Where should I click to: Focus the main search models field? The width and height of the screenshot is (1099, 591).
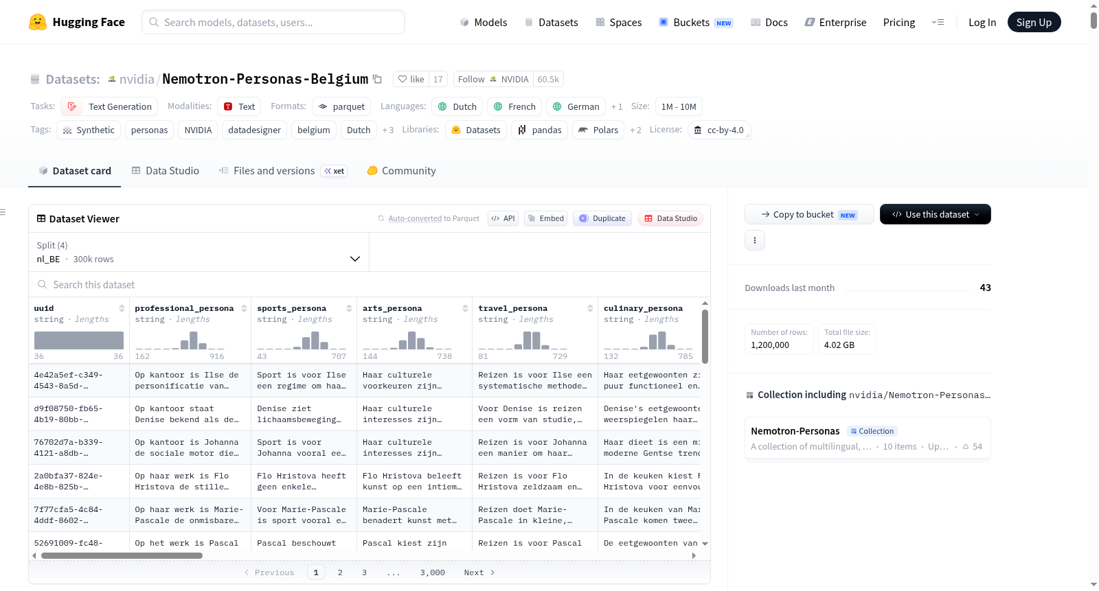[273, 22]
